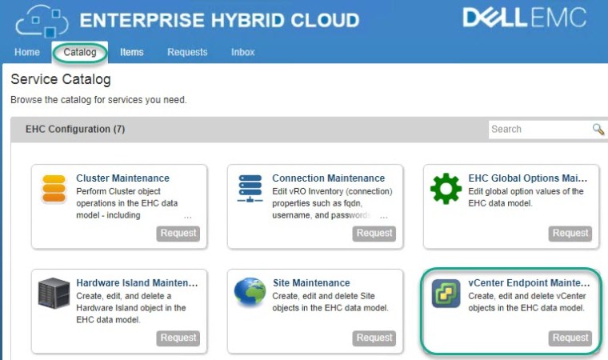Image resolution: width=608 pixels, height=360 pixels.
Task: Click the Hardware Island server rack icon
Action: (x=54, y=294)
